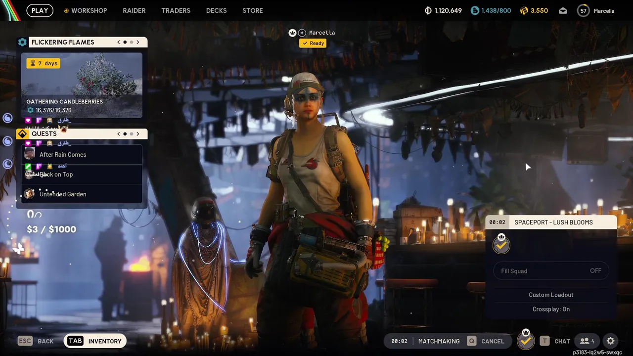Click the yellow Quests icon
The height and width of the screenshot is (356, 633).
pyautogui.click(x=22, y=133)
